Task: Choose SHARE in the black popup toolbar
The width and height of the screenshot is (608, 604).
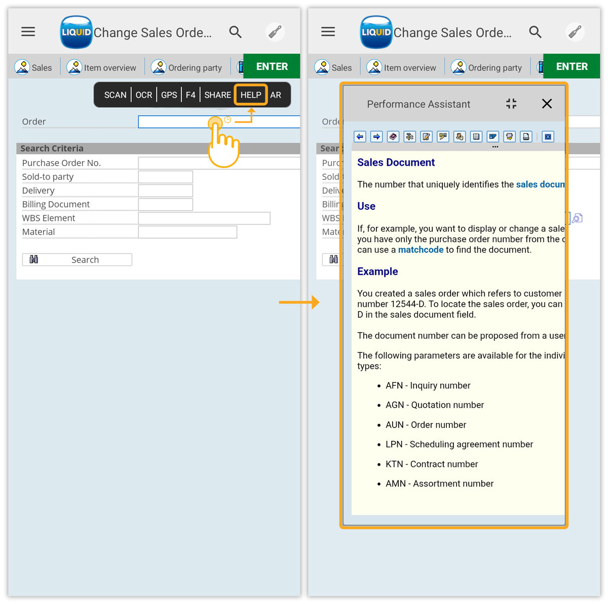Action: pyautogui.click(x=218, y=95)
